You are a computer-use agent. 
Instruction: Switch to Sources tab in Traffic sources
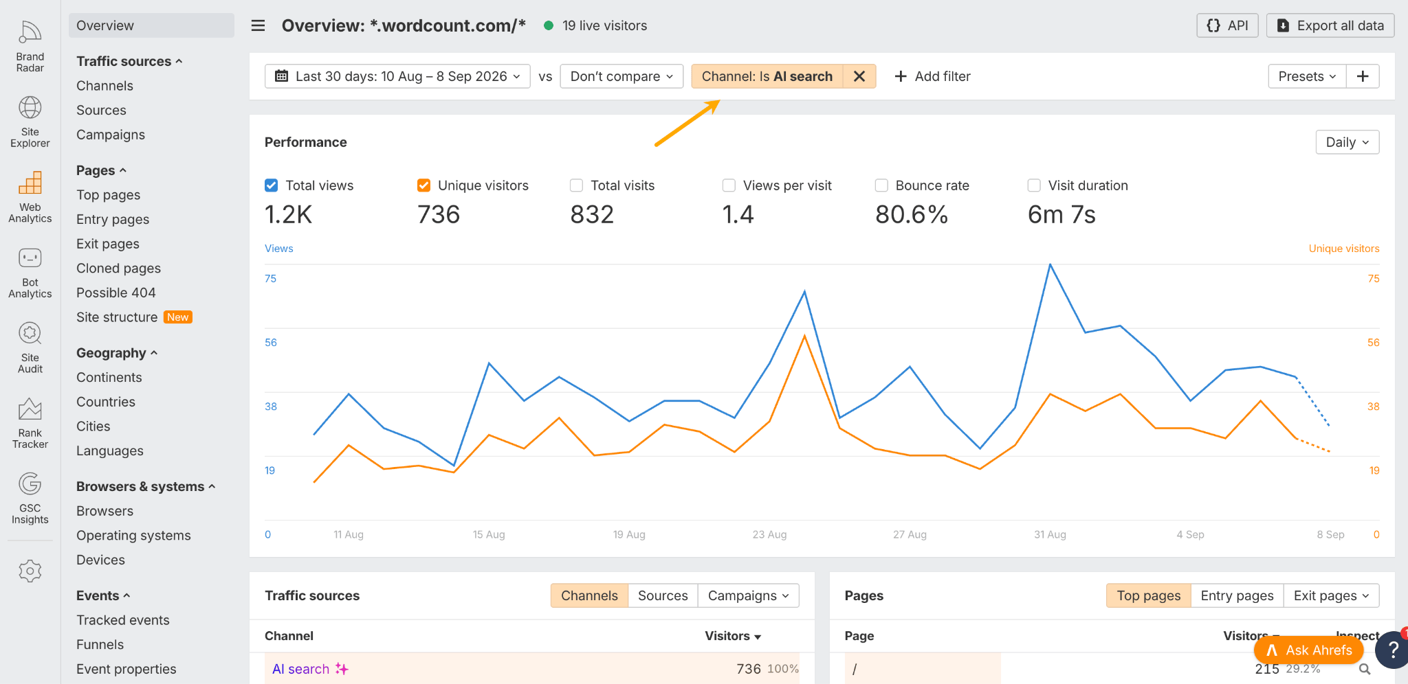(x=663, y=595)
